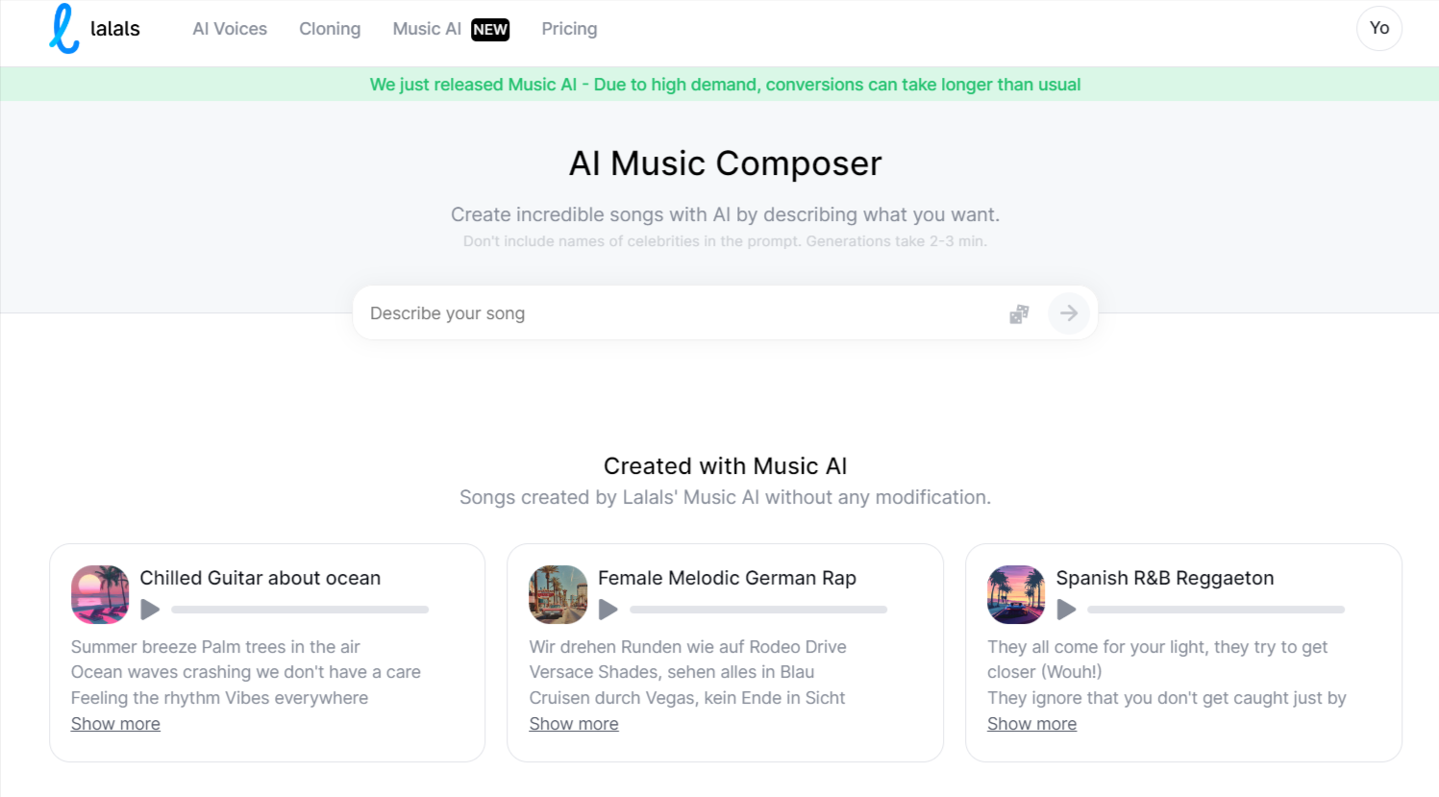Open the Yo profile avatar
The width and height of the screenshot is (1439, 797).
click(x=1379, y=28)
